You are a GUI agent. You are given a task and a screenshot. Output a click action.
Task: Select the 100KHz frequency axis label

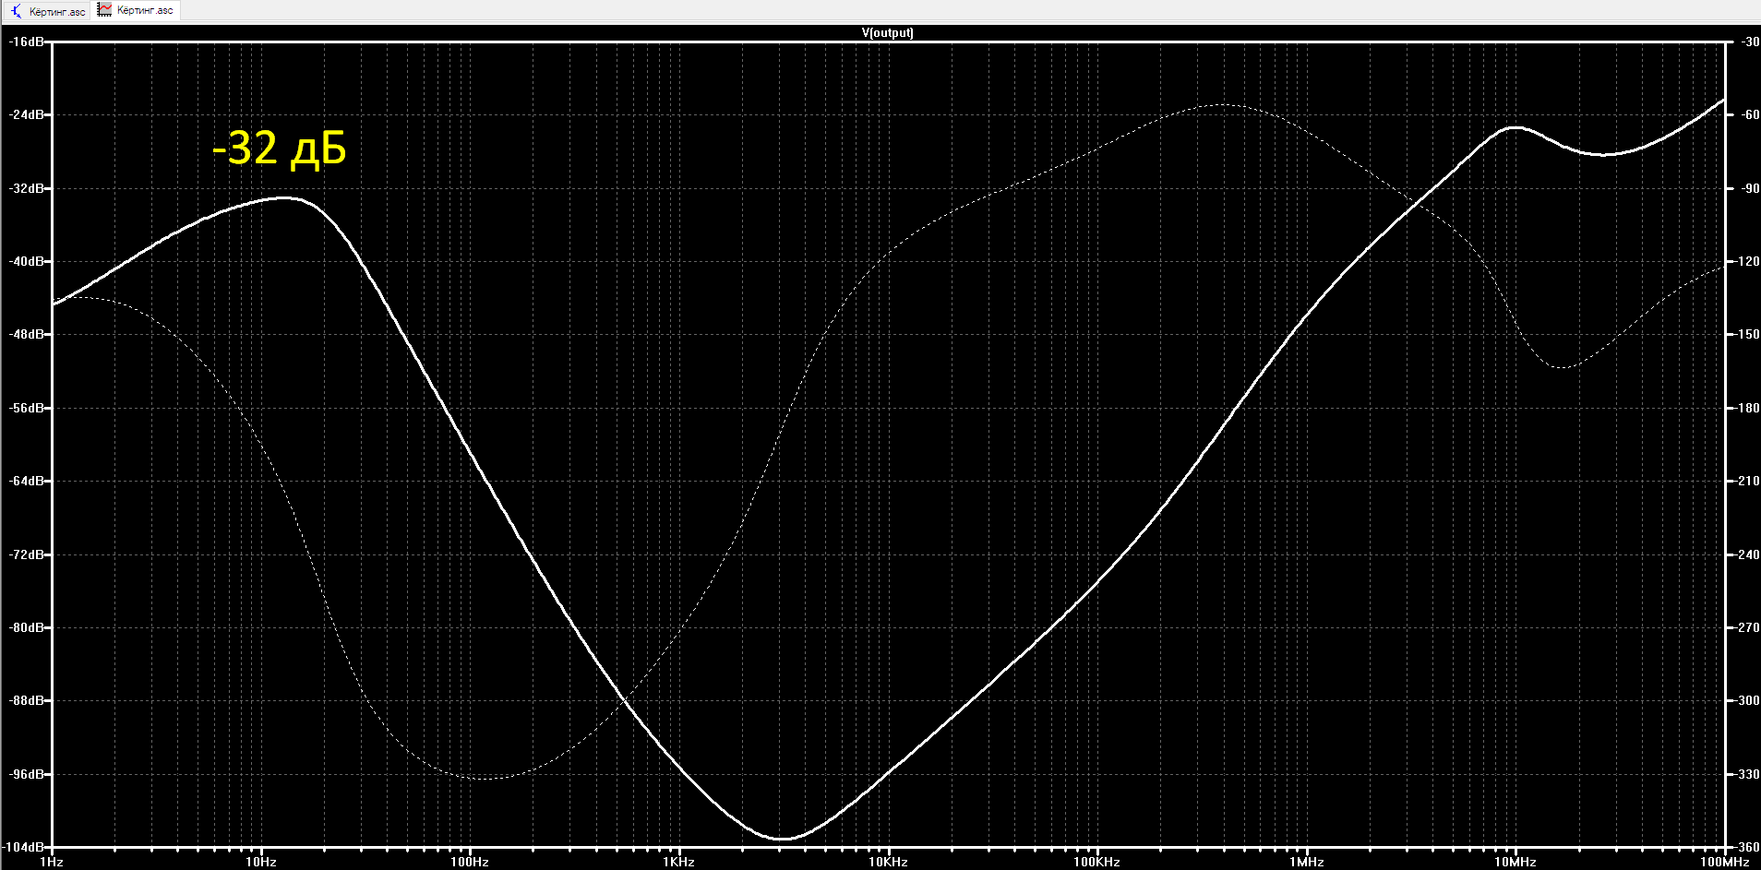pos(1096,862)
